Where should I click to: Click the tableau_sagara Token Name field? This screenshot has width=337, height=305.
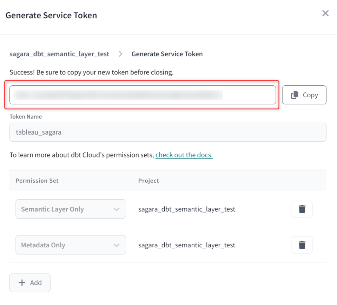pos(168,132)
